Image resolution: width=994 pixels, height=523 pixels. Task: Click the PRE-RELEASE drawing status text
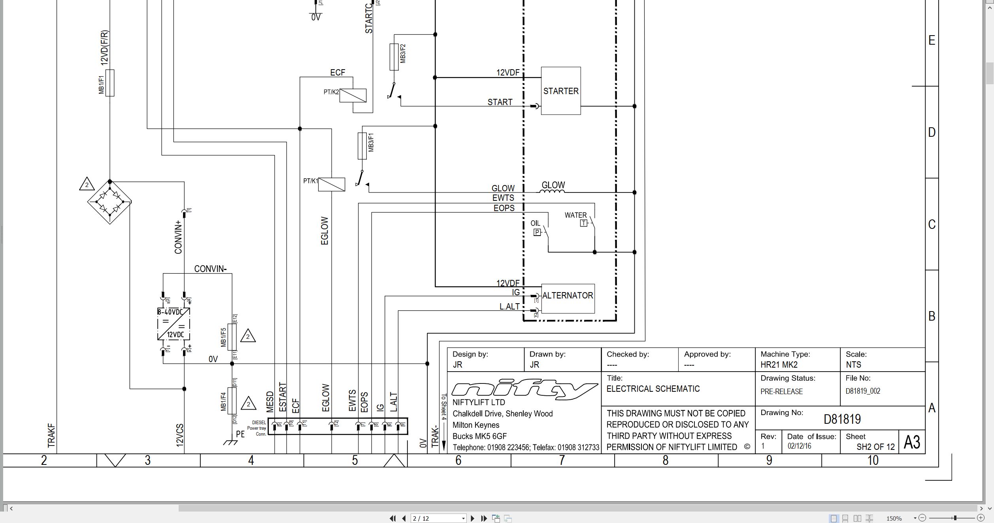781,391
